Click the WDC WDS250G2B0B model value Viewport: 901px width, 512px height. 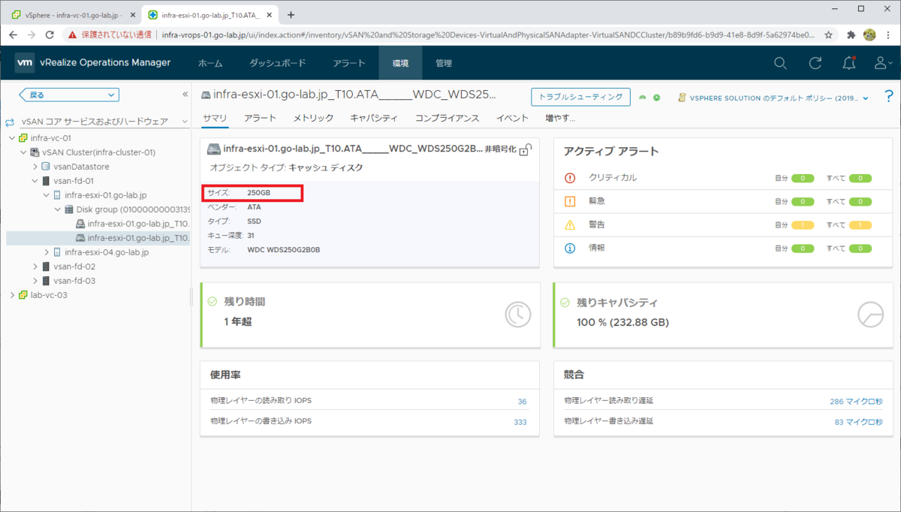(x=284, y=249)
